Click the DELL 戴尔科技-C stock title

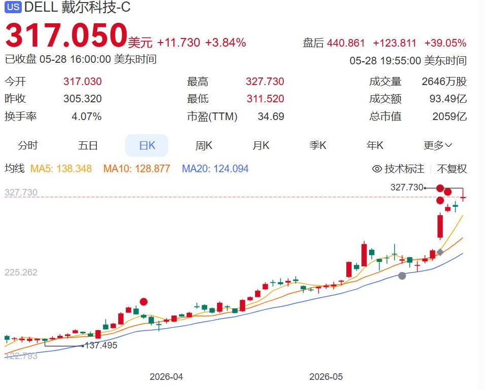coord(78,7)
